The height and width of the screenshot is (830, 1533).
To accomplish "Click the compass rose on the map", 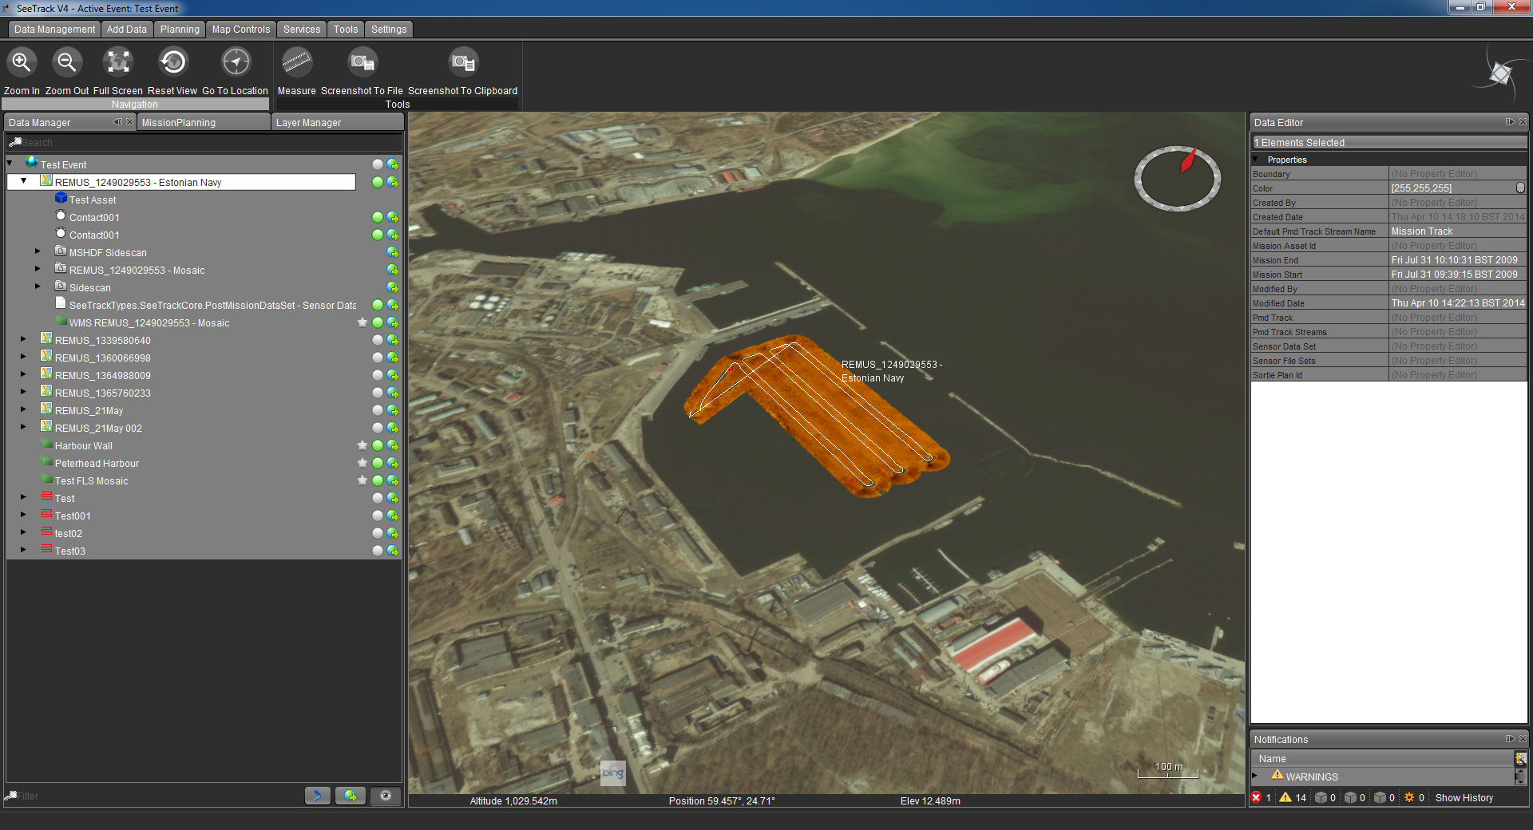I will click(1178, 179).
